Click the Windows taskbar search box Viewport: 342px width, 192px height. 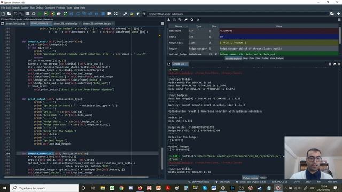click(x=44, y=188)
